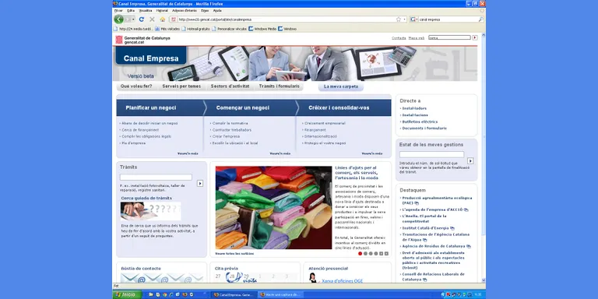Launch Chrome from the quick launch bar
Screen dimensions: 598x299
click(165, 295)
